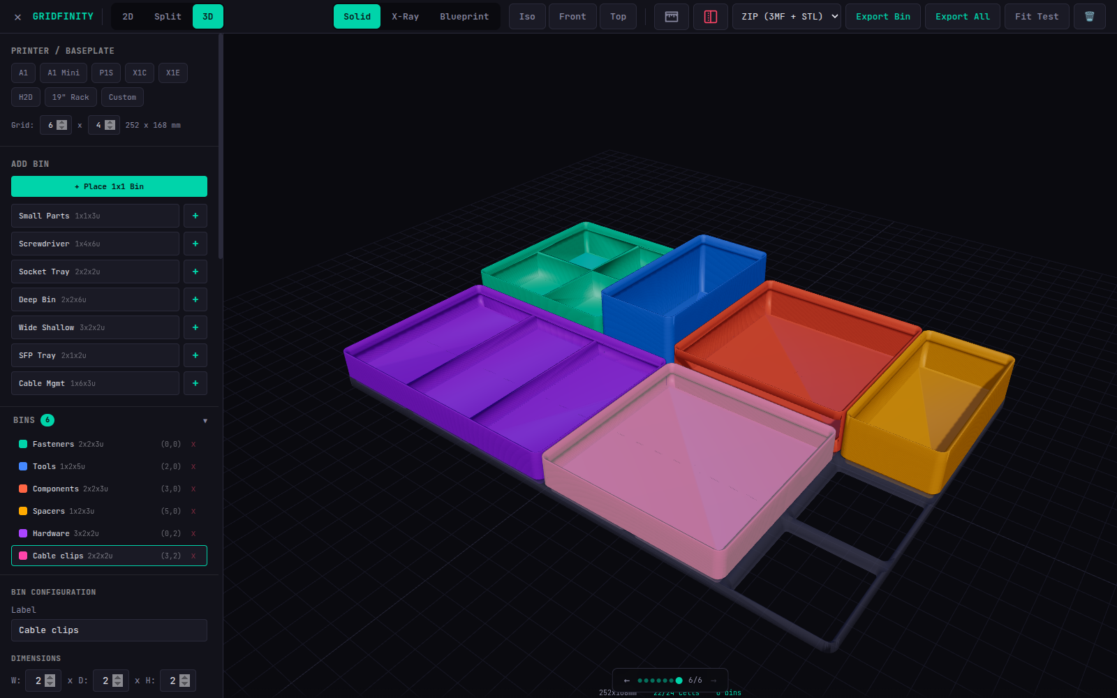Open the ZIP (3MF + STL) export format dropdown
This screenshot has height=698, width=1117.
click(x=787, y=17)
